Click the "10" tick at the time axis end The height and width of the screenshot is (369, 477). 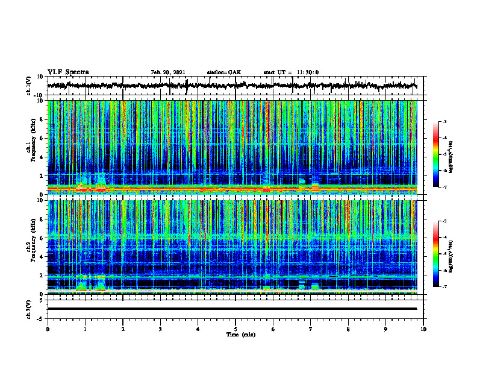(x=423, y=329)
